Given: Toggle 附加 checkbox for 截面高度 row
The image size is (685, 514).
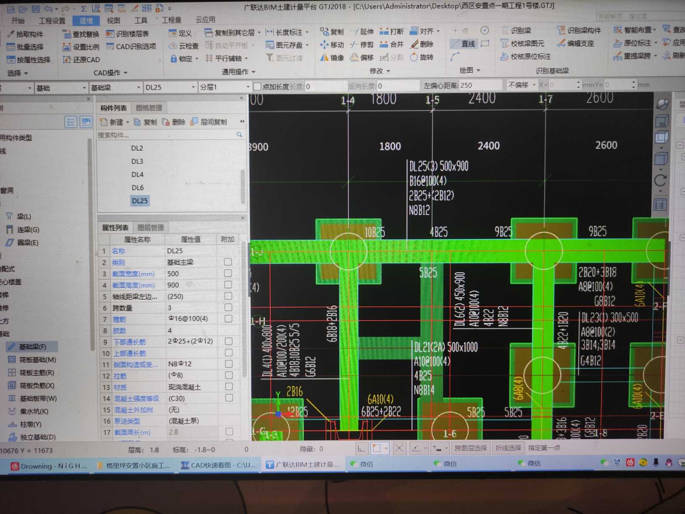Looking at the screenshot, I should click(x=228, y=285).
